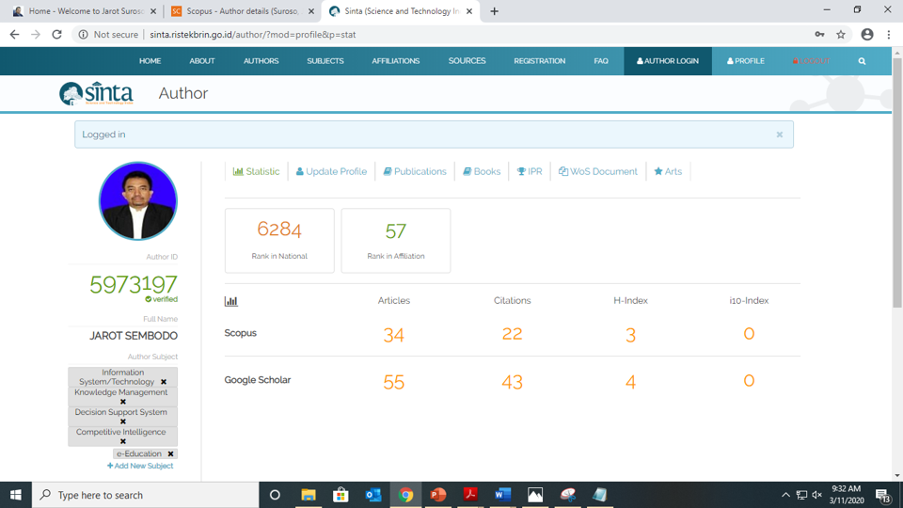Bookmark this page with star icon
Screen dimensions: 903x508
(x=841, y=35)
